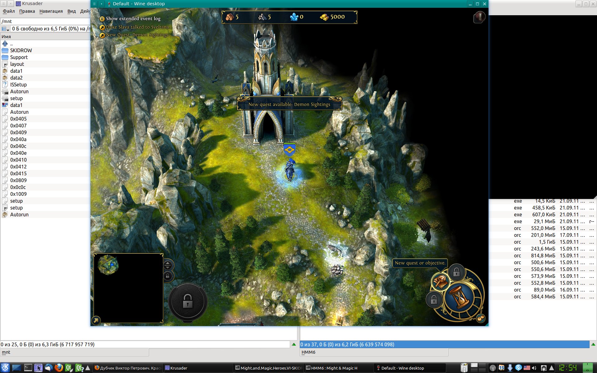
Task: Click the volume speaker tray icon
Action: tap(534, 368)
